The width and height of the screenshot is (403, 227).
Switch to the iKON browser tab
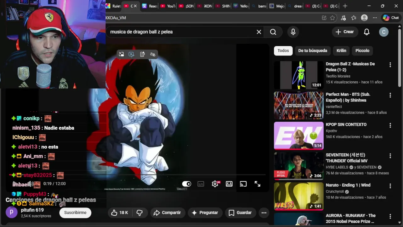(x=205, y=6)
